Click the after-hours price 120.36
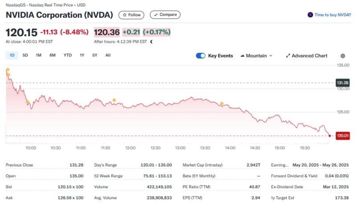 tap(107, 32)
